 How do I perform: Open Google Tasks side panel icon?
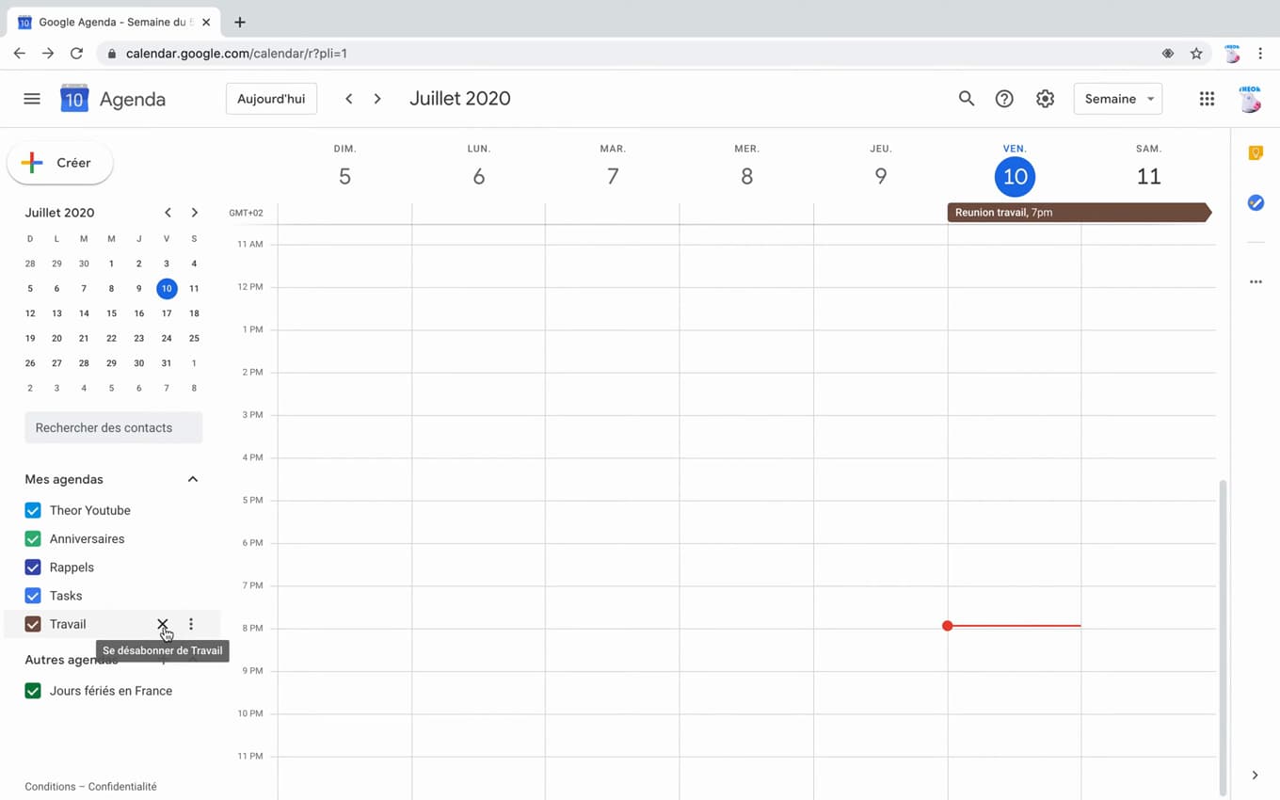pyautogui.click(x=1256, y=202)
